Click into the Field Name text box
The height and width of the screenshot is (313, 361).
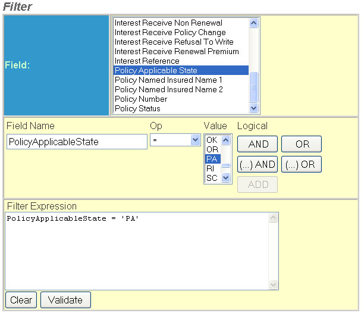[x=77, y=142]
